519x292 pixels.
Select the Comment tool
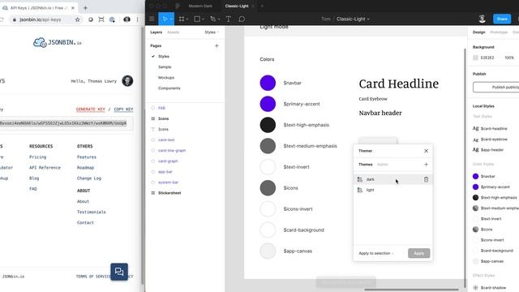click(242, 19)
